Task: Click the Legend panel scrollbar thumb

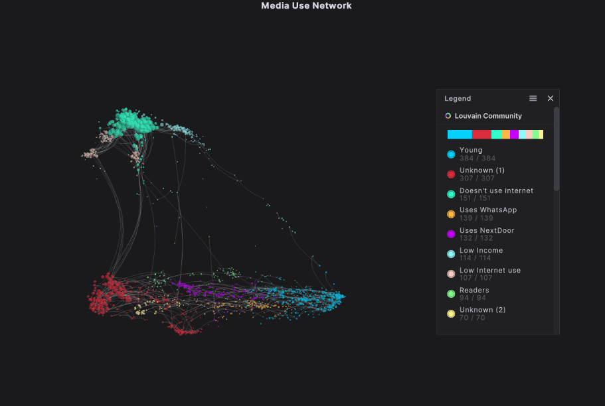Action: coord(557,149)
